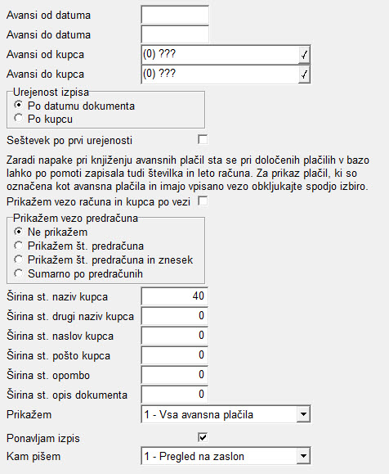Viewport: 389px width, 474px height.
Task: Select Po kupcu sorting option
Action: click(x=19, y=118)
